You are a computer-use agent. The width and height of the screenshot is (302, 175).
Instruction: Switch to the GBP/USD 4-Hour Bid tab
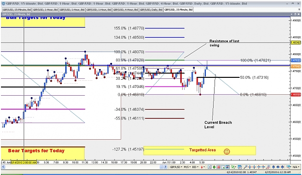tap(126, 10)
